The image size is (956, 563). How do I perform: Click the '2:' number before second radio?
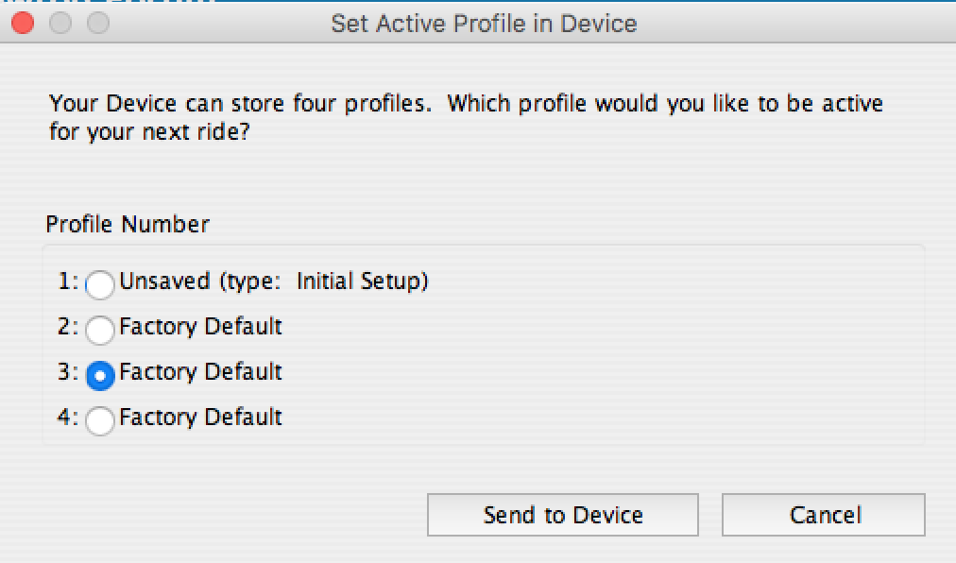click(68, 326)
